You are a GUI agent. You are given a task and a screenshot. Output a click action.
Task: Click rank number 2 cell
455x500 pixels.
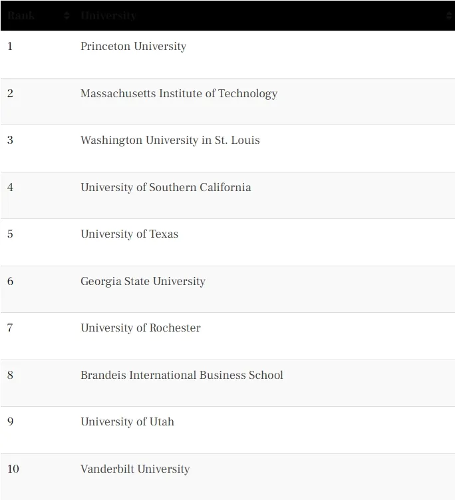[10, 93]
